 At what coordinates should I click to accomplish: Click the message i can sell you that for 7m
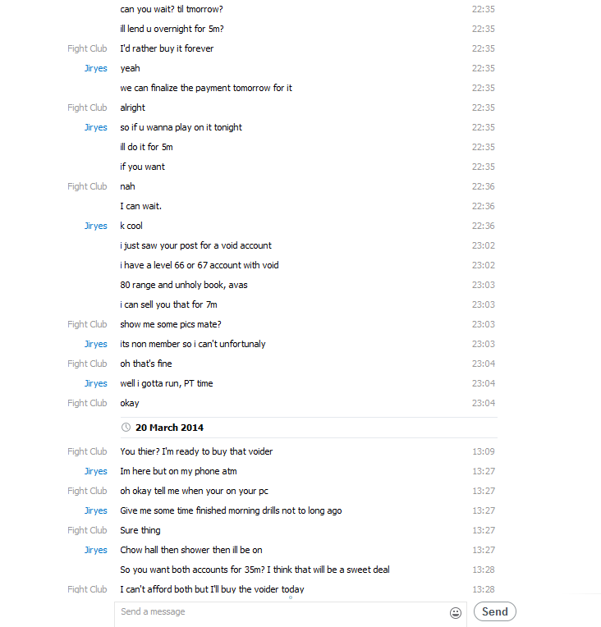pyautogui.click(x=168, y=304)
